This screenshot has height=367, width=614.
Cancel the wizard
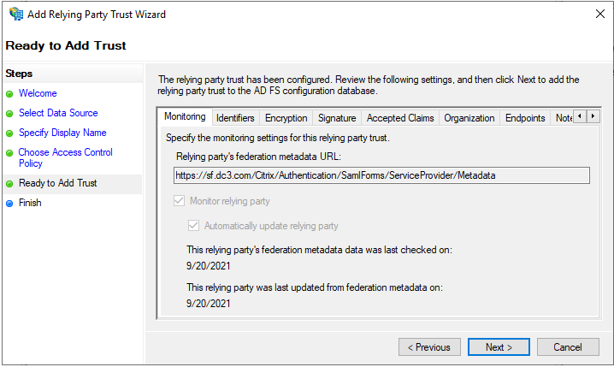coord(568,347)
